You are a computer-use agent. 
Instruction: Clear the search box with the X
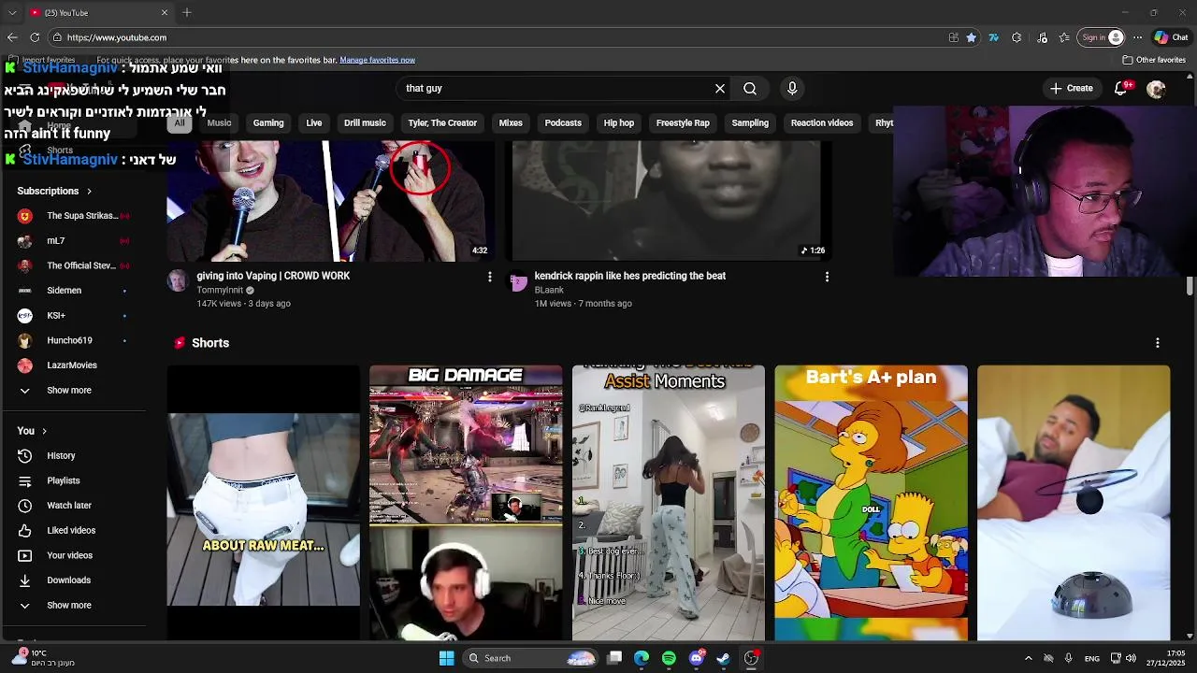pos(720,88)
